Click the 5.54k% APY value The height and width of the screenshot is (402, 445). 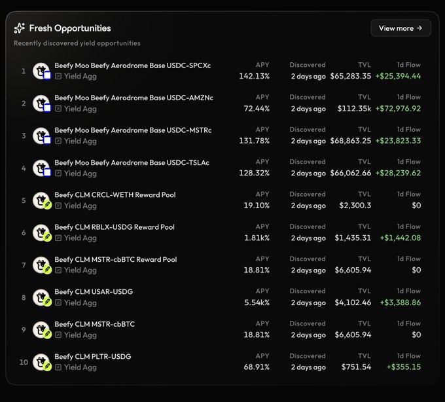pos(257,303)
